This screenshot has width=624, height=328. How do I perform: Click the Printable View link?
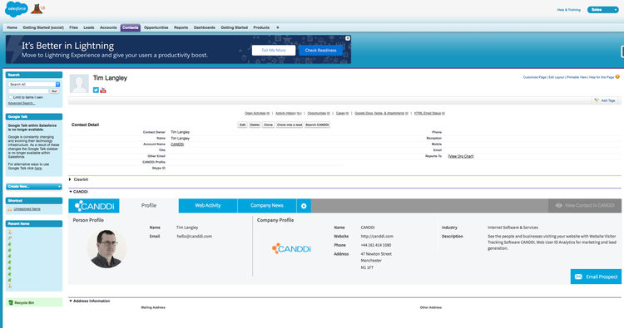pyautogui.click(x=577, y=77)
